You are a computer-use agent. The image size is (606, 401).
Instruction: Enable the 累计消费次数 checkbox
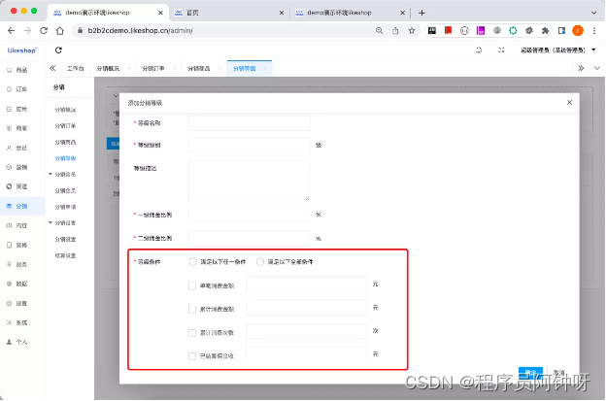(192, 332)
